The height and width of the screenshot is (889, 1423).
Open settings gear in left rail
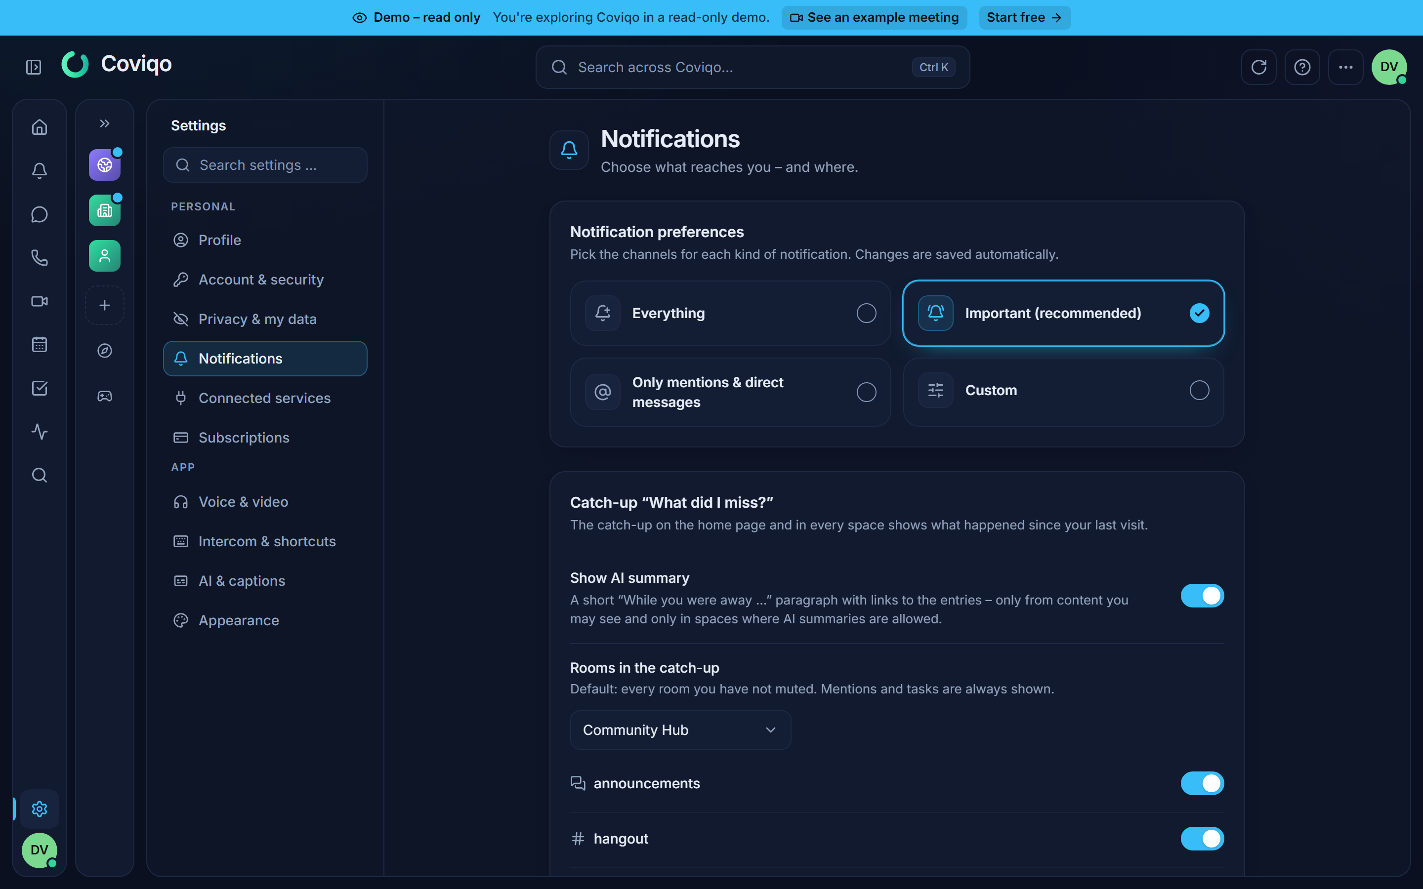40,809
